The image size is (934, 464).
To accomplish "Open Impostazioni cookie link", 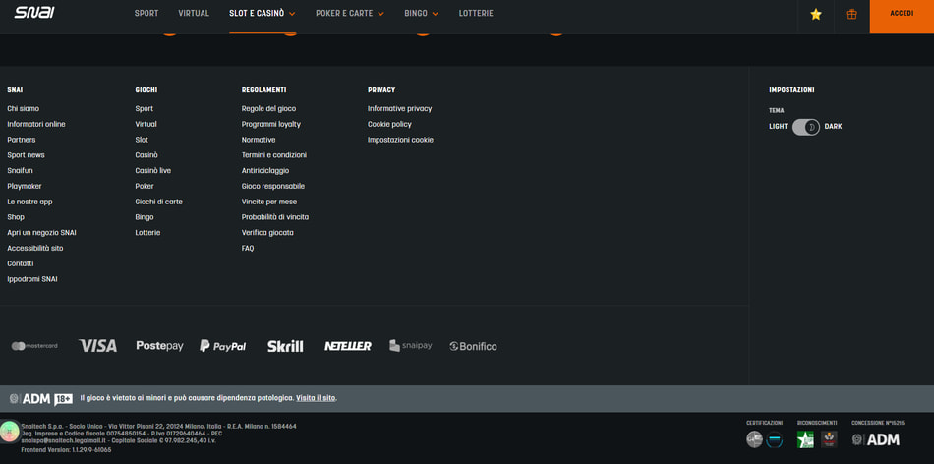I will [400, 140].
